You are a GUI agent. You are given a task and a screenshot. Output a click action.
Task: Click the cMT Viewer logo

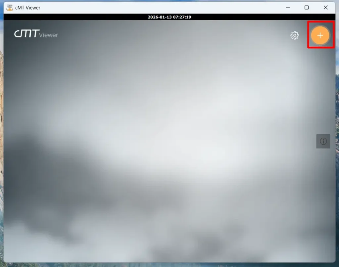[x=35, y=34]
